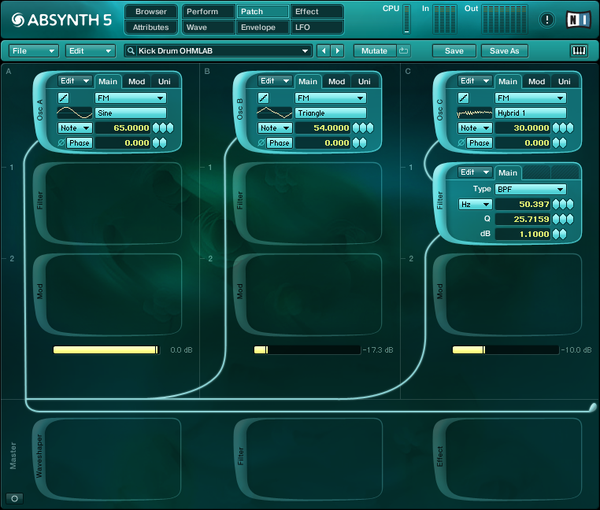Toggle Osc A Phase button
This screenshot has height=510, width=600.
pos(80,142)
